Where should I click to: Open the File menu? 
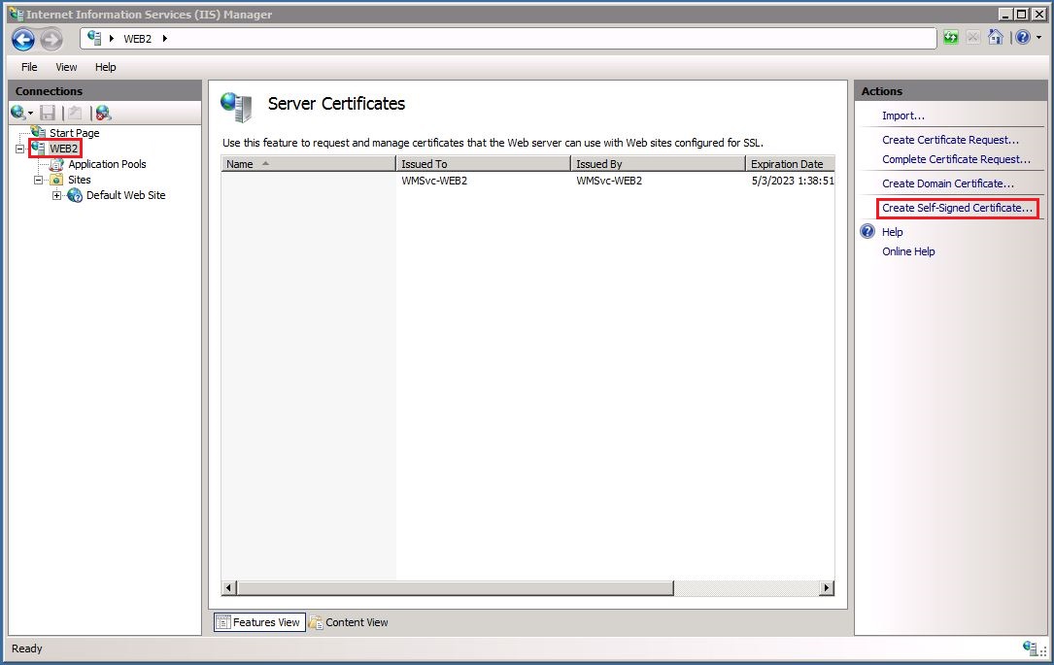[29, 67]
